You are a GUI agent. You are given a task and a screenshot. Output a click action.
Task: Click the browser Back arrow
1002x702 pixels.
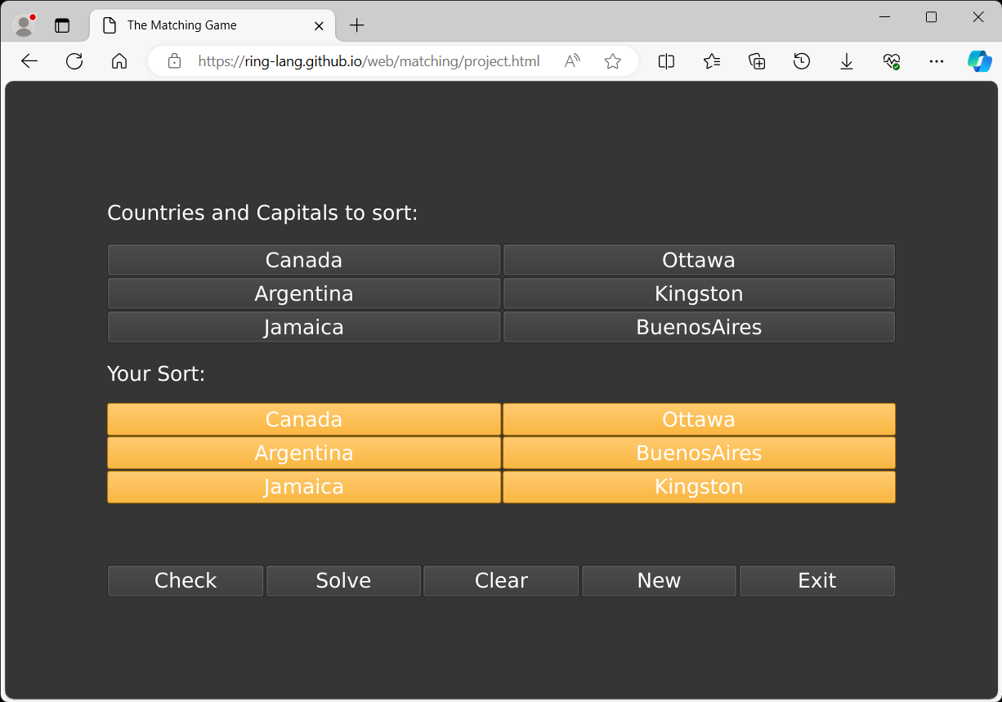[29, 61]
